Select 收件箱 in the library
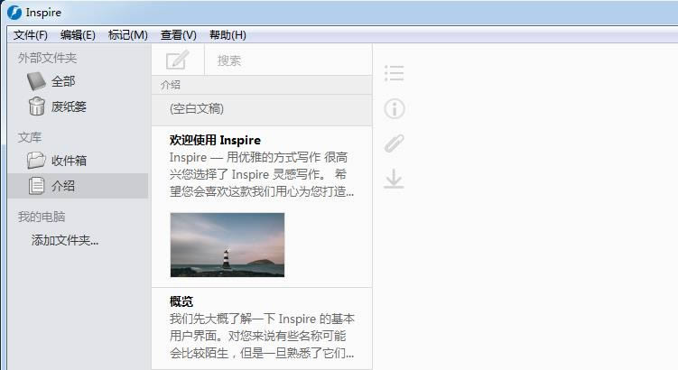 (69, 161)
